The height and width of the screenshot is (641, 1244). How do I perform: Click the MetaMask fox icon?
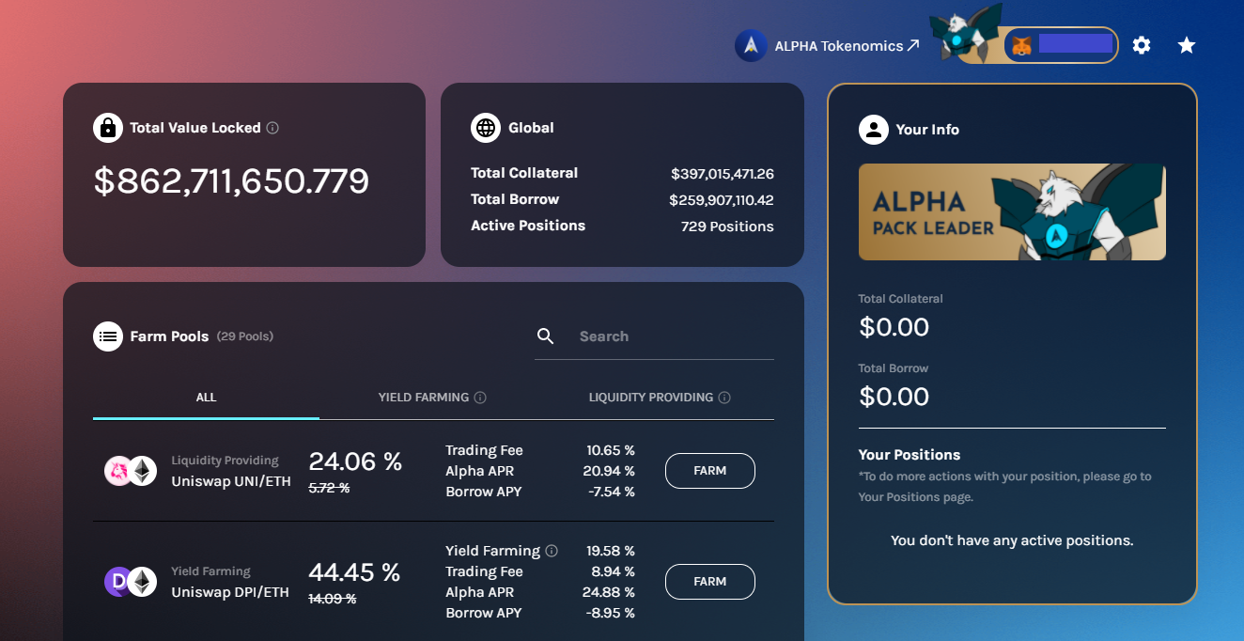pyautogui.click(x=1021, y=45)
